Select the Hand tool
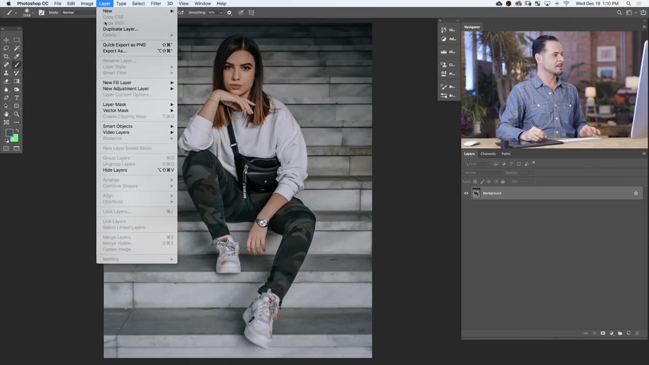Viewport: 649px width, 365px height. [6, 114]
